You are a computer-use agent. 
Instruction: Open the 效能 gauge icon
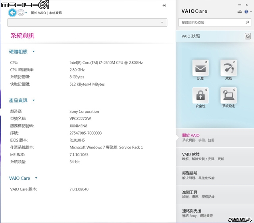click(229, 68)
